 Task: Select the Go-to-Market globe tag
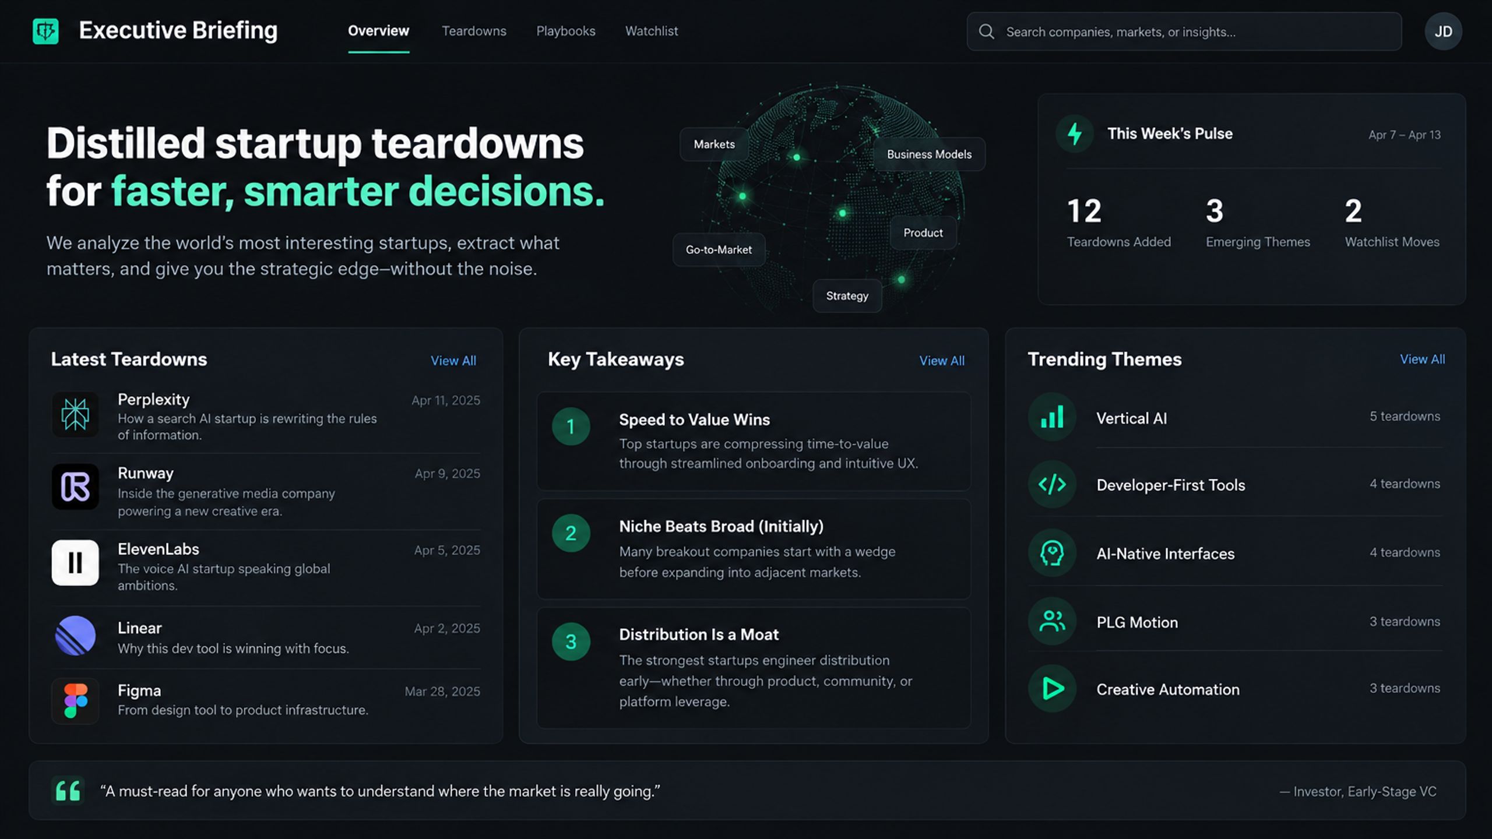[719, 249]
